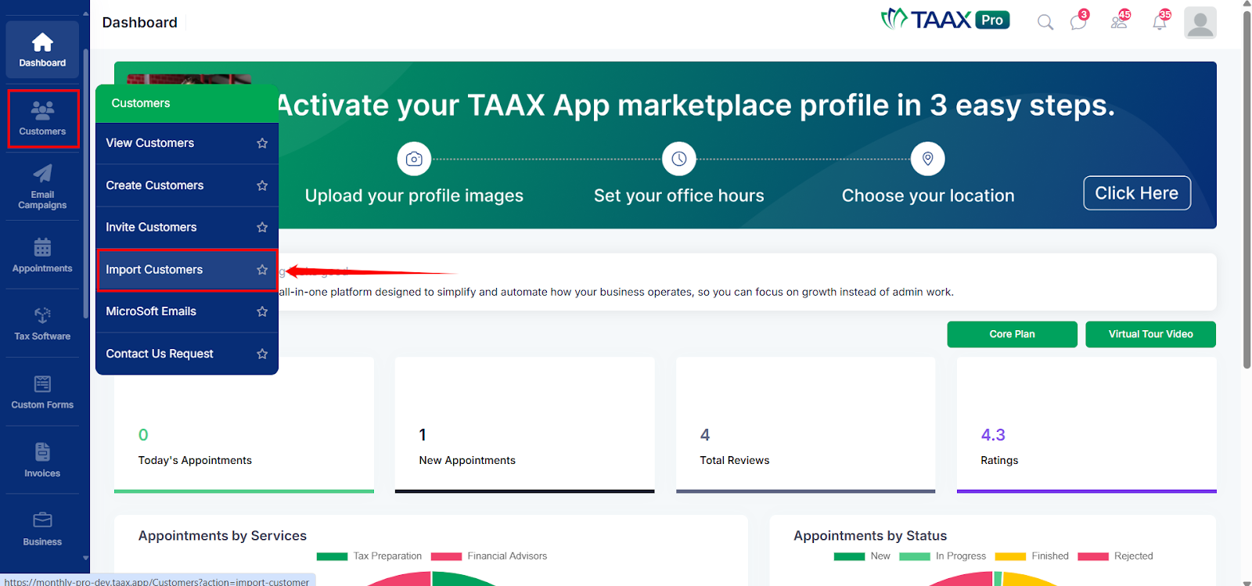Select Contact Us Request menu entry
This screenshot has height=586, width=1252.
click(x=187, y=354)
